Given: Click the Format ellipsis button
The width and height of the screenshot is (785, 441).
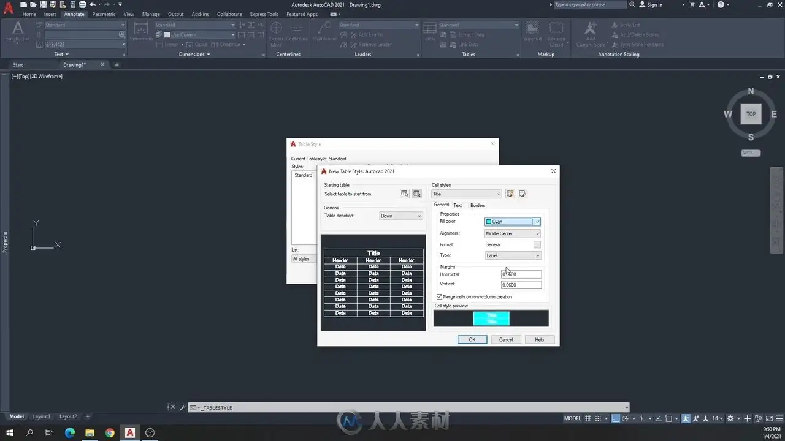Looking at the screenshot, I should coord(537,244).
